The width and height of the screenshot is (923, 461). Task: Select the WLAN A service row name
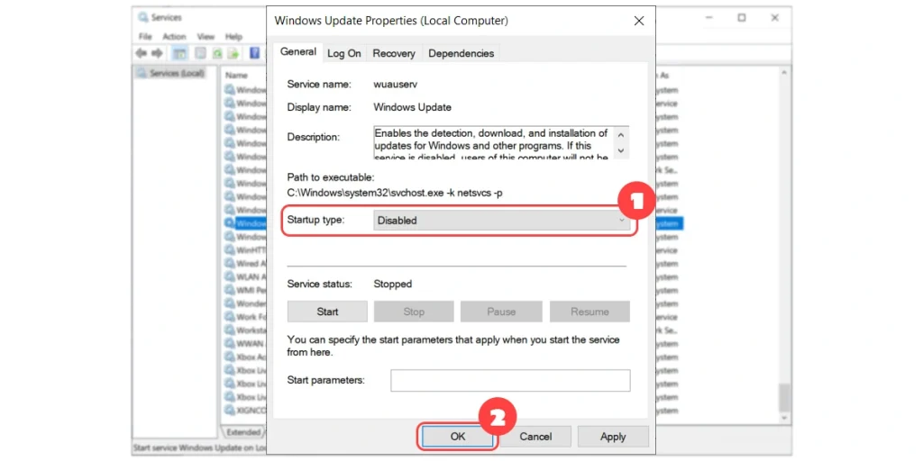click(x=251, y=276)
